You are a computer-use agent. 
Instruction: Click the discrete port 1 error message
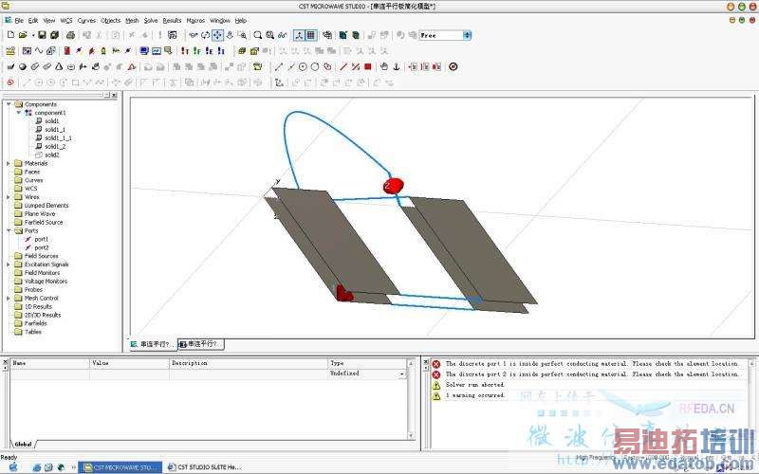[592, 364]
